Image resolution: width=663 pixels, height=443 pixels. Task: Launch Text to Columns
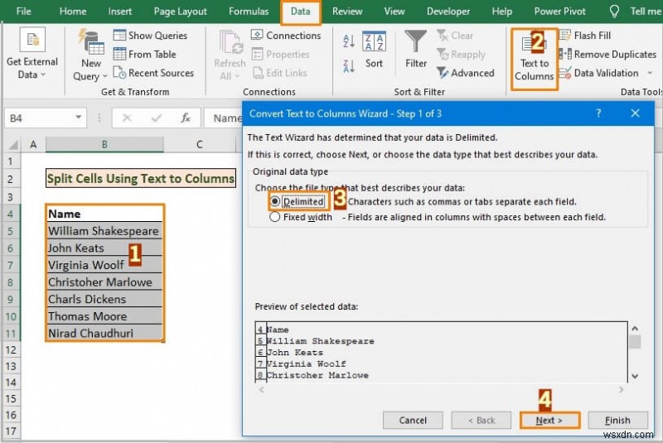[x=534, y=59]
